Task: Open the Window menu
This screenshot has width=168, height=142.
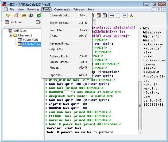Action: (x=79, y=10)
